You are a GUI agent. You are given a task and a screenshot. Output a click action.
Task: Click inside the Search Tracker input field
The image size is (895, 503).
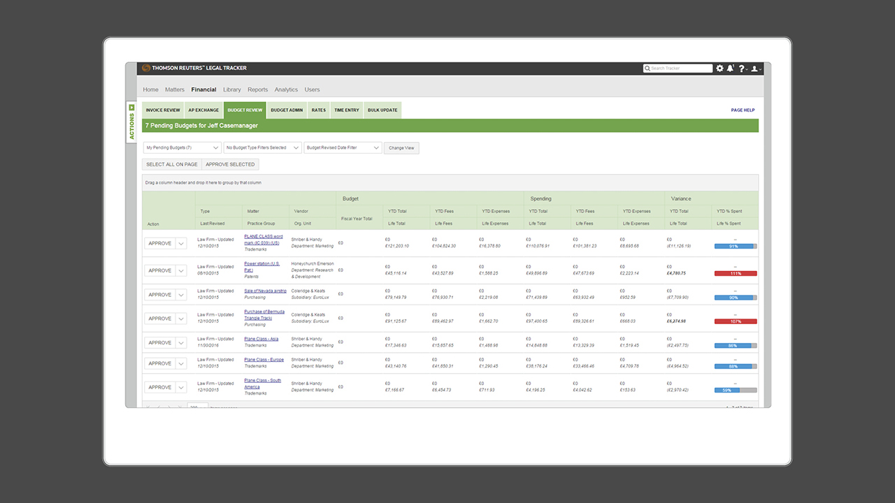(675, 68)
